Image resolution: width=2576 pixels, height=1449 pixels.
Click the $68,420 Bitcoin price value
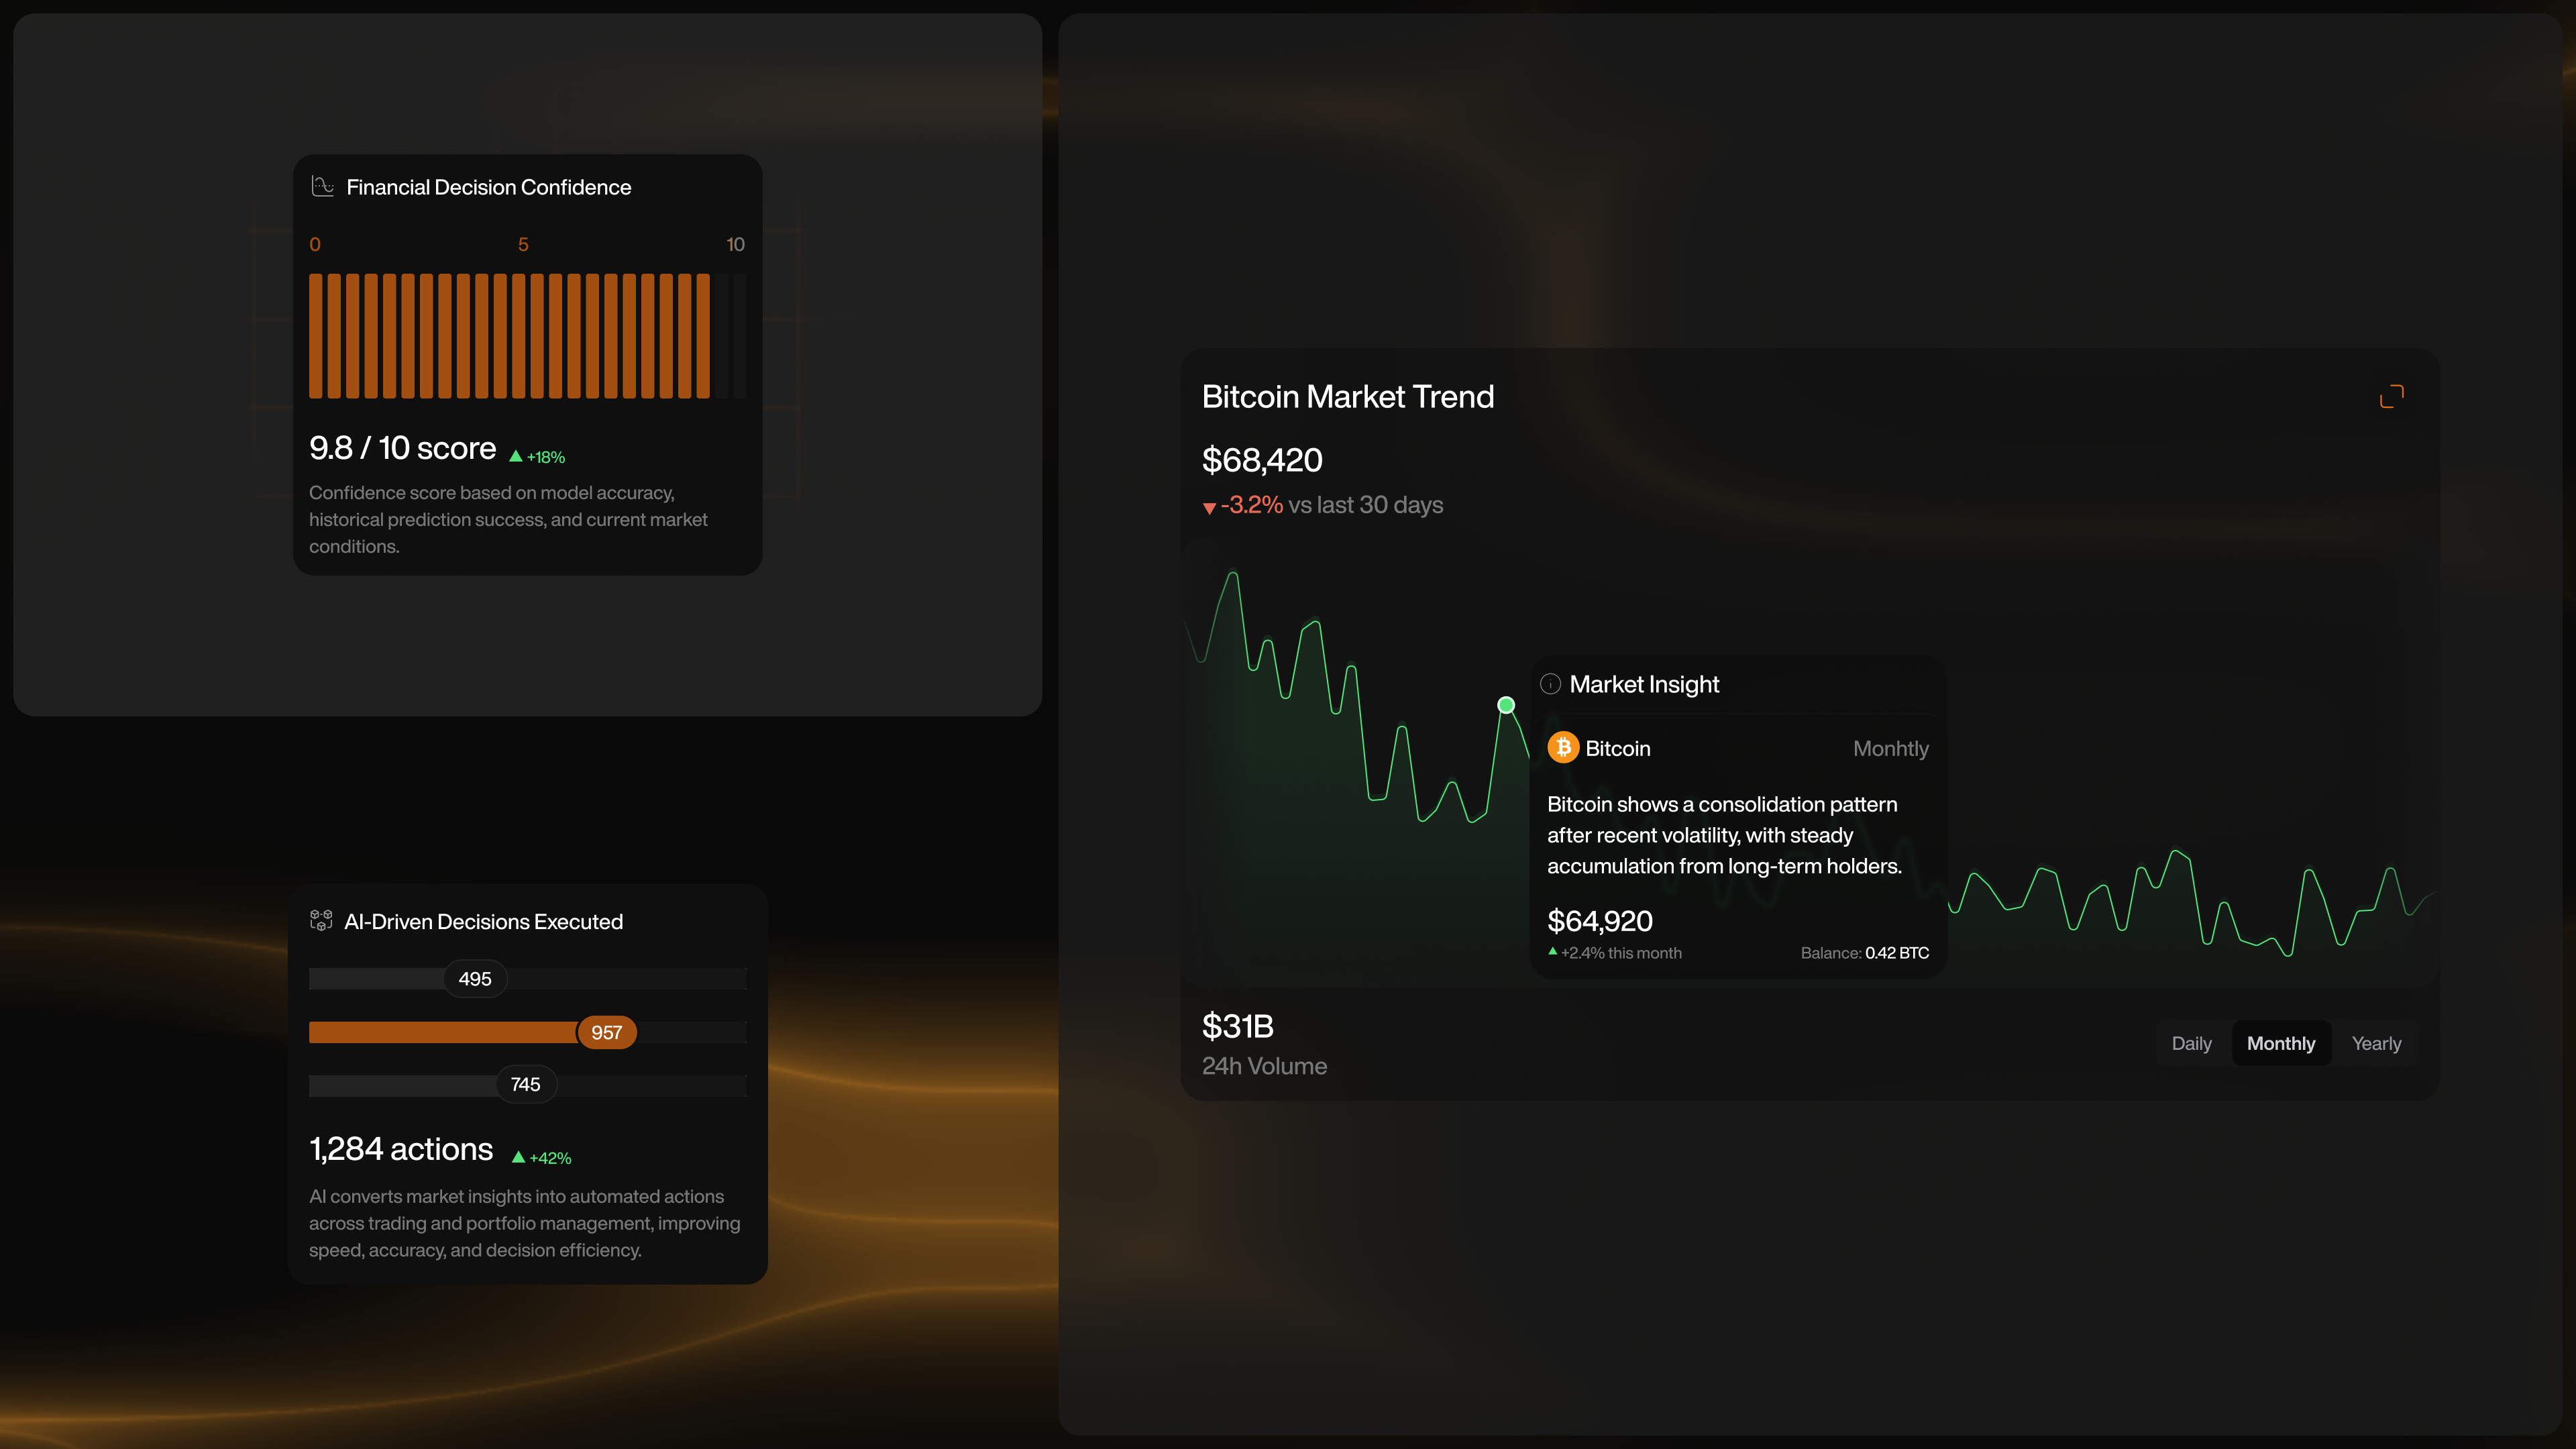pos(1261,460)
